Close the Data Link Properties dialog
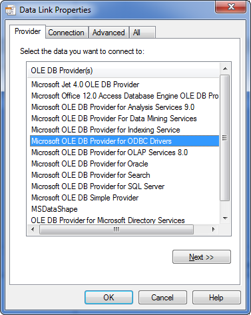Screen dimensions: 251x315 pyautogui.click(x=231, y=7)
